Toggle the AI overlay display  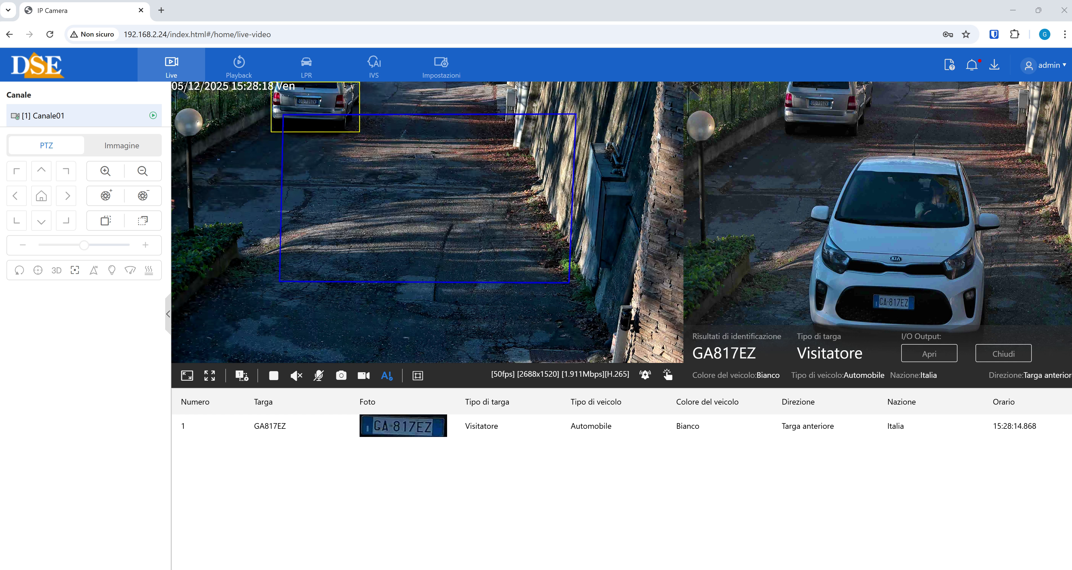tap(387, 376)
